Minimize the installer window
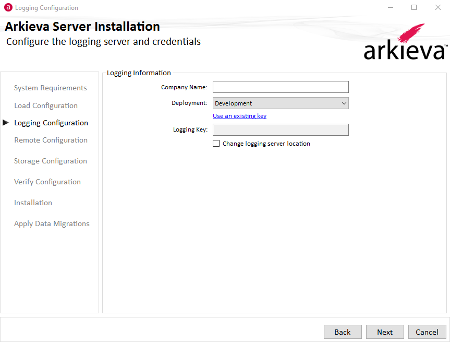The height and width of the screenshot is (342, 450). click(391, 7)
